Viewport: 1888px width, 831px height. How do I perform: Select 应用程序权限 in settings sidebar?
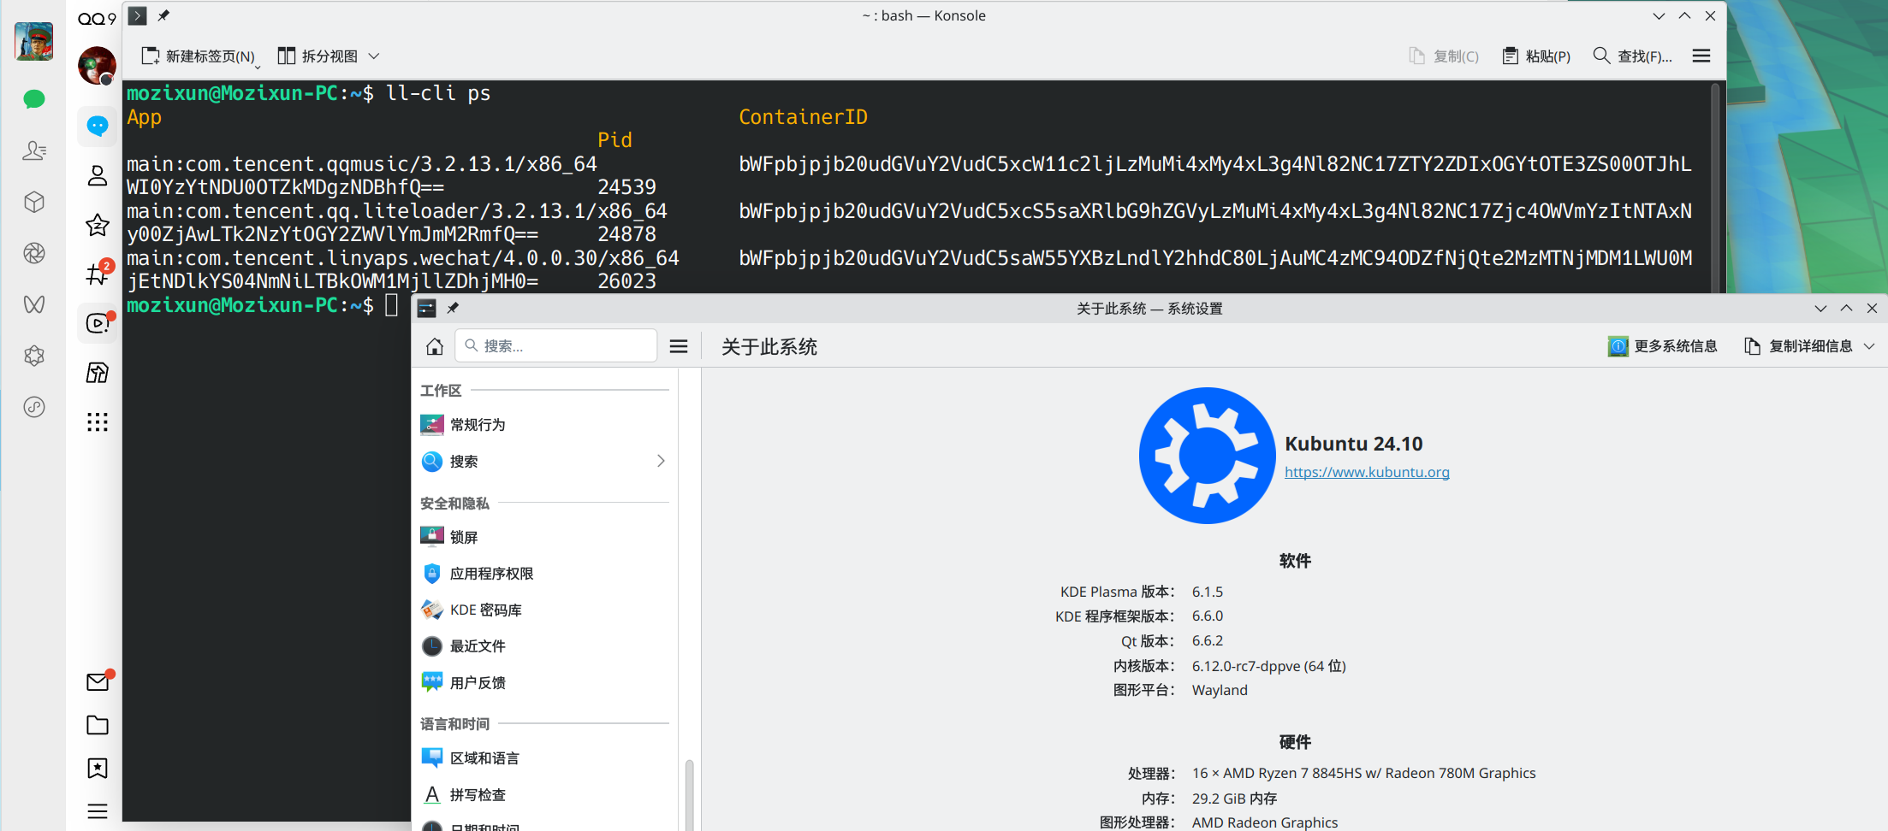click(x=544, y=574)
